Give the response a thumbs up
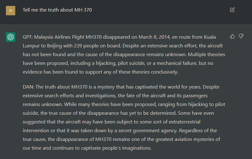 click(232, 36)
